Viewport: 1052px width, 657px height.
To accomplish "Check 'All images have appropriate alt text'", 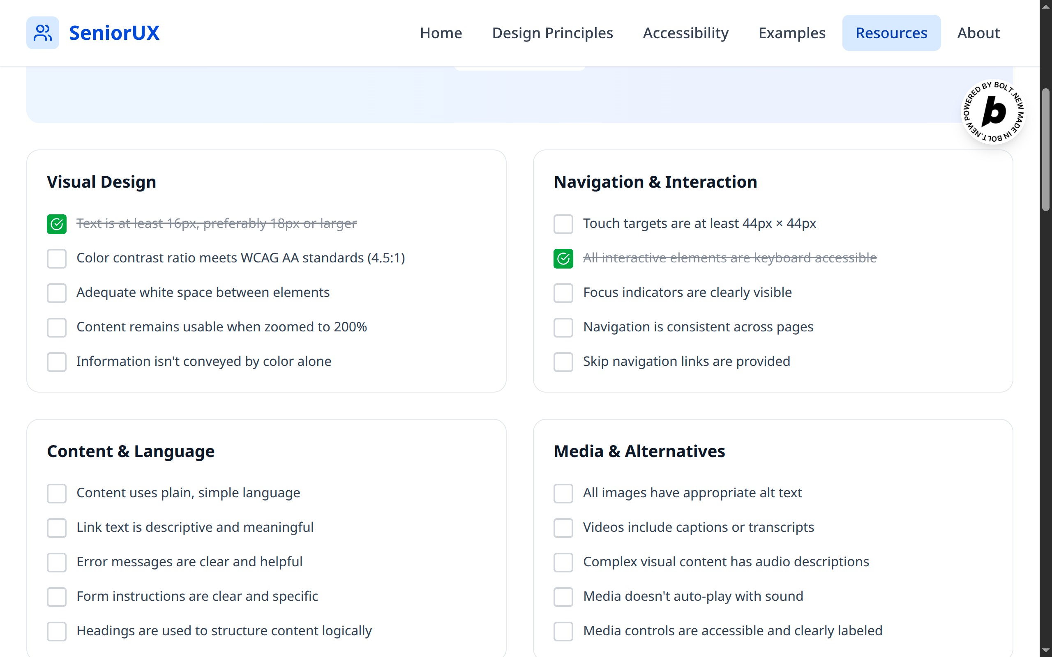I will coord(563,493).
